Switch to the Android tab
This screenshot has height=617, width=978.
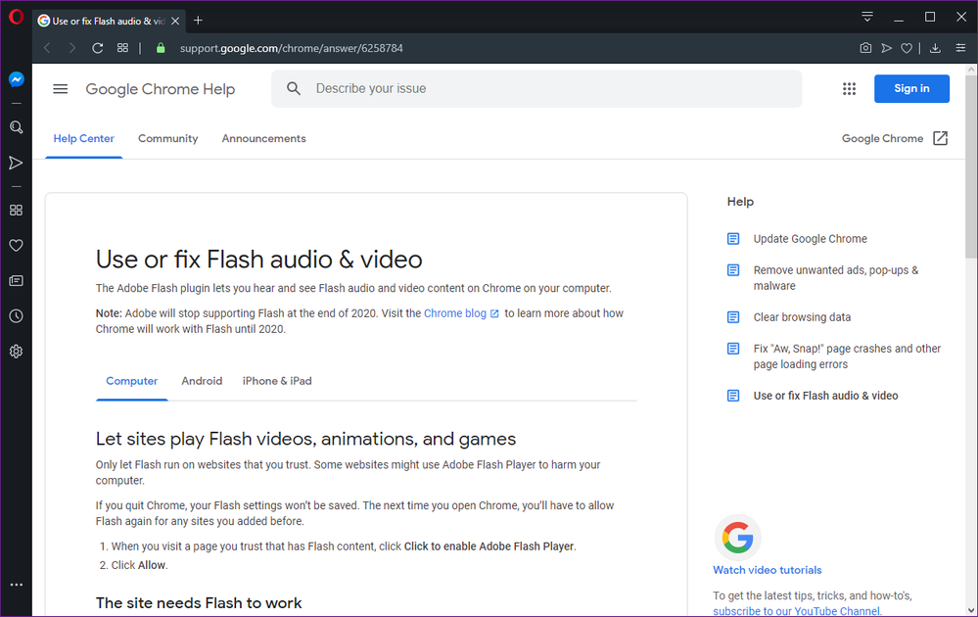[202, 381]
